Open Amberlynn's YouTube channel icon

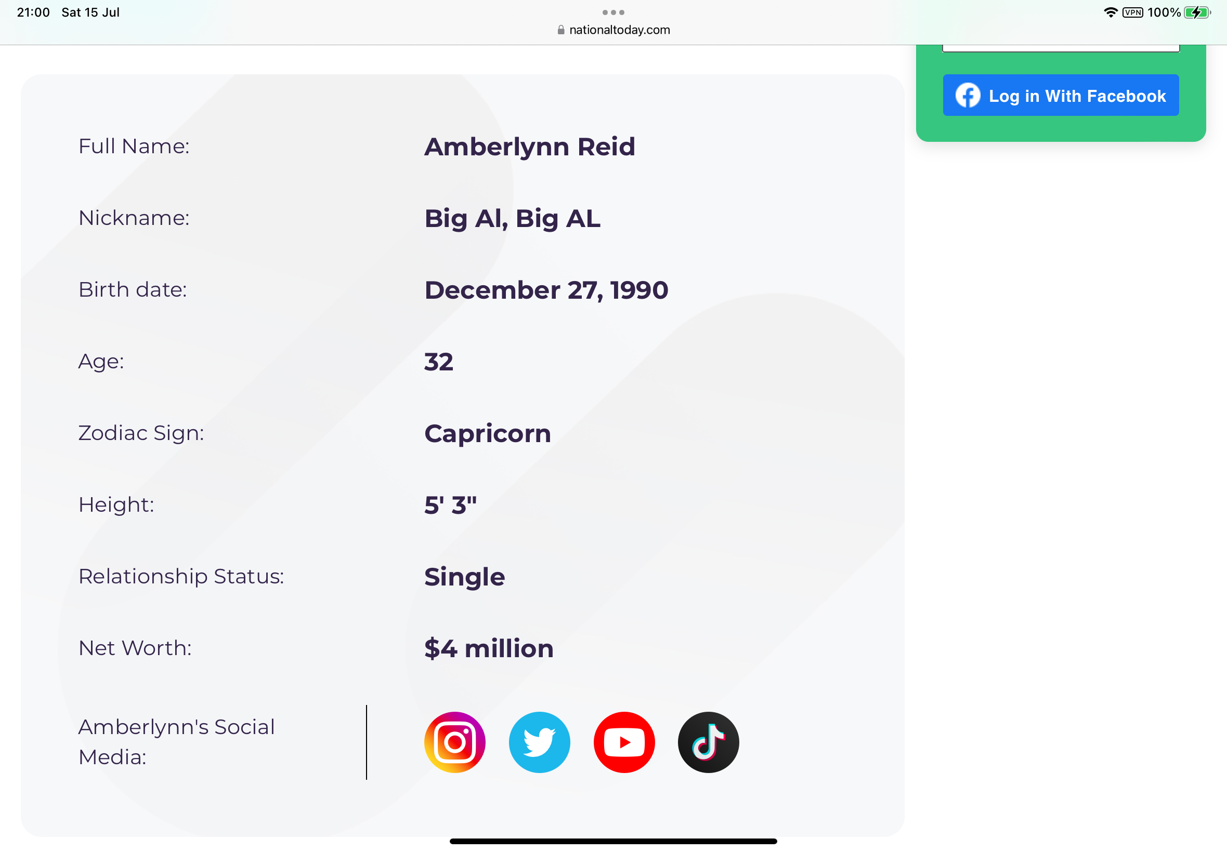tap(624, 742)
